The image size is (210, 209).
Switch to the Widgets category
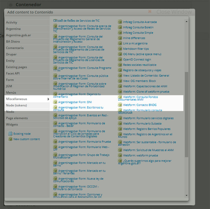tap(12, 124)
